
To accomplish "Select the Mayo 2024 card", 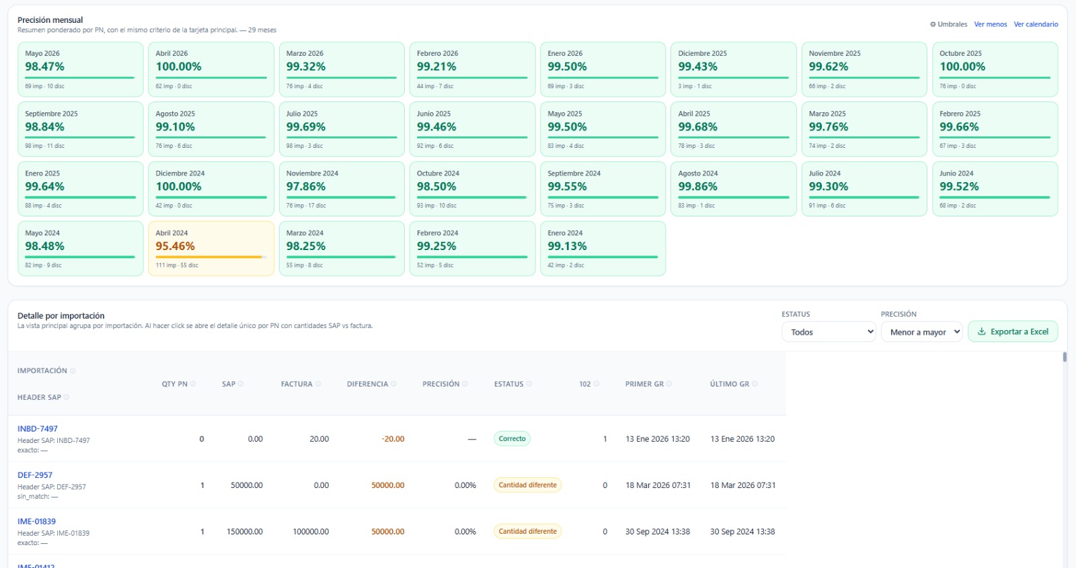I will pyautogui.click(x=81, y=249).
